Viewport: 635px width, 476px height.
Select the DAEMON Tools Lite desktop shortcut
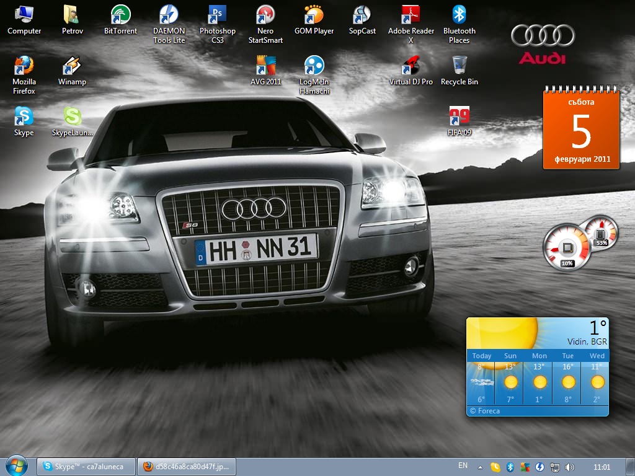[169, 24]
